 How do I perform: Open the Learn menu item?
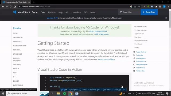tap(93, 12)
